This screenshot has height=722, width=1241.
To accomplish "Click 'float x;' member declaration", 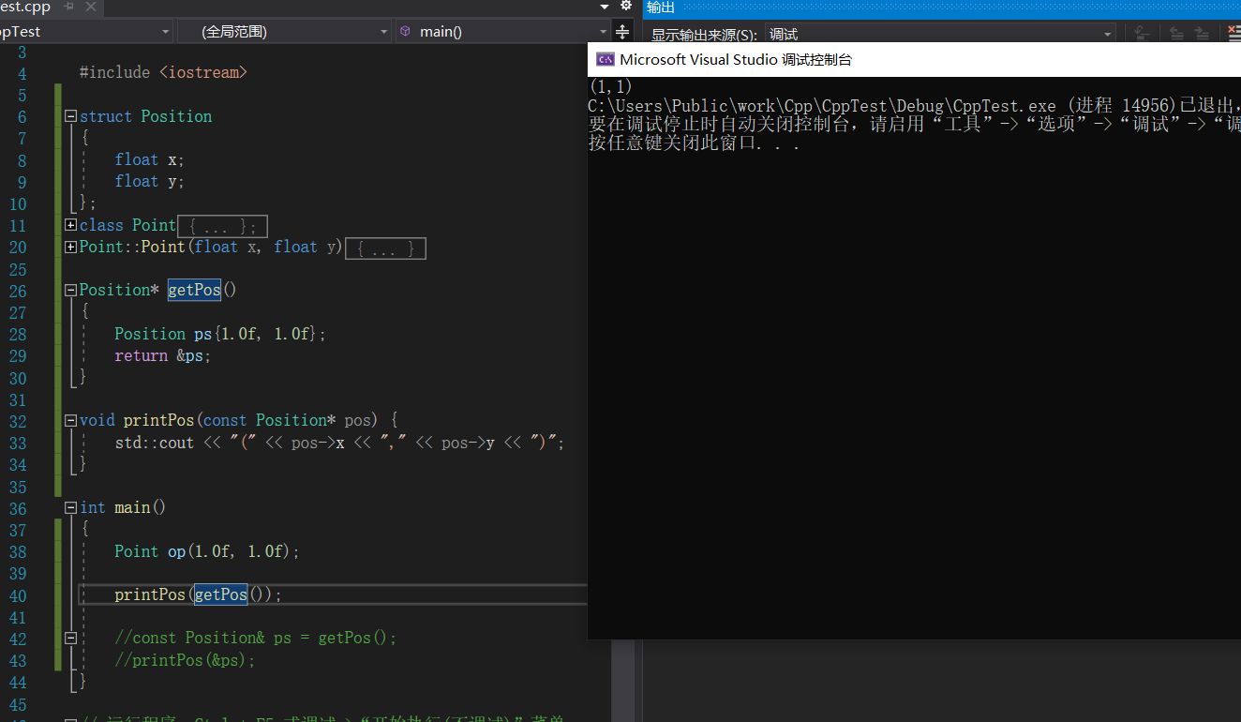I will point(149,159).
